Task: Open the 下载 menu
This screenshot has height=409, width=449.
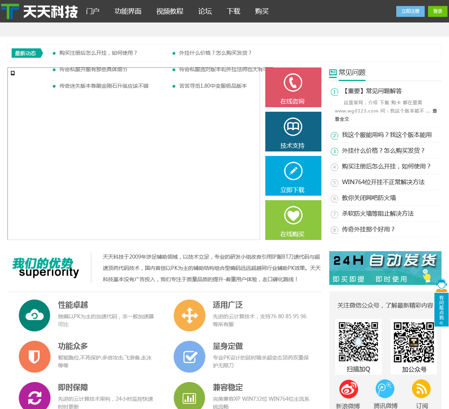Action: (x=233, y=11)
